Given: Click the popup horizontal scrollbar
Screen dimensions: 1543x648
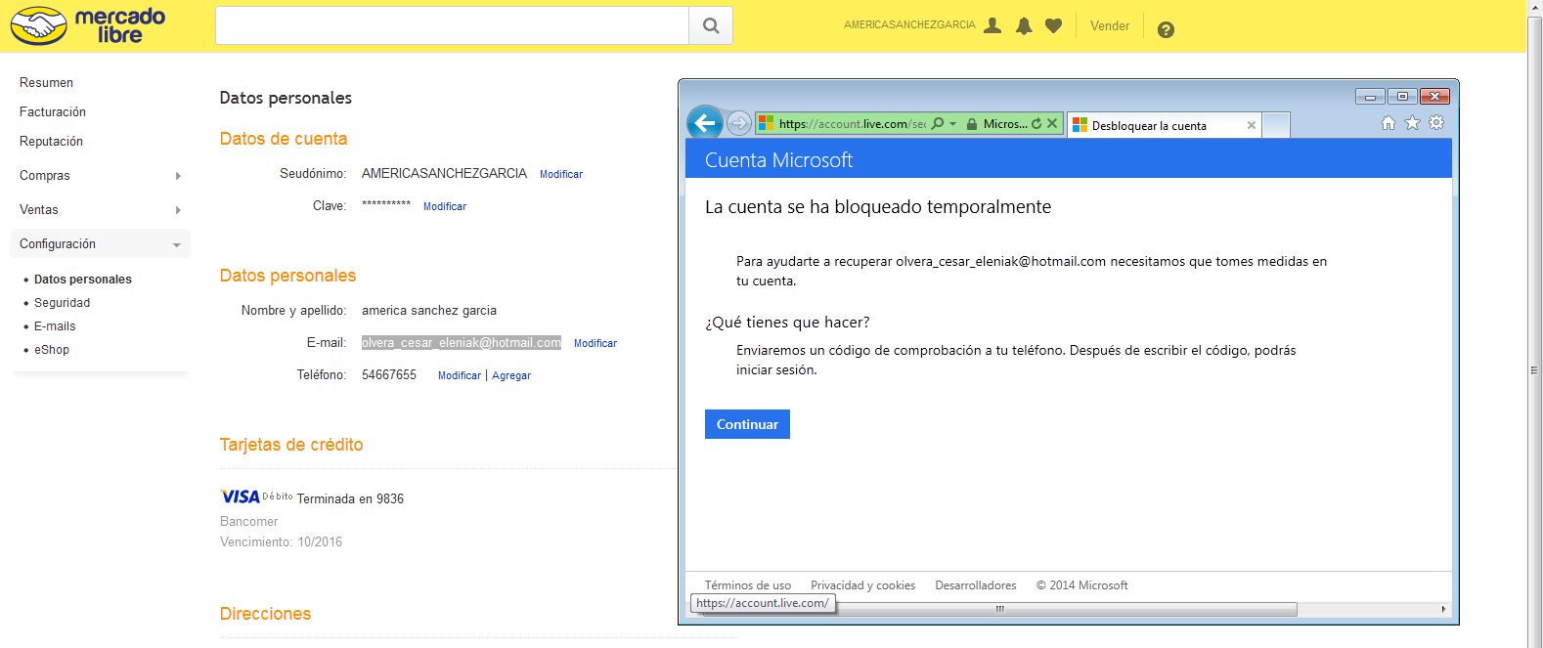Looking at the screenshot, I should 1066,609.
